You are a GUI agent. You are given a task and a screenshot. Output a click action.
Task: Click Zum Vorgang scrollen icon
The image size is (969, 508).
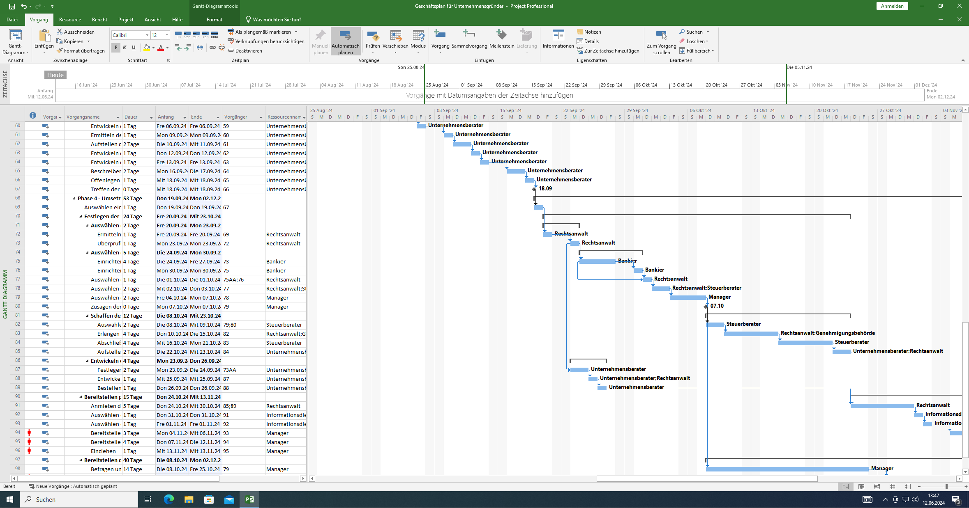(661, 37)
